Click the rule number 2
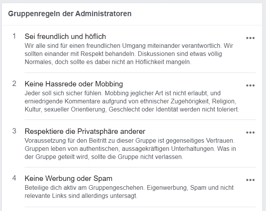Screen dimensions: 266x211 pos(14,83)
